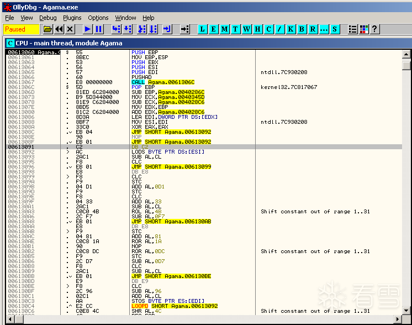Viewport: 412px width, 325px height.
Task: Open the Help menu
Action: [149, 18]
